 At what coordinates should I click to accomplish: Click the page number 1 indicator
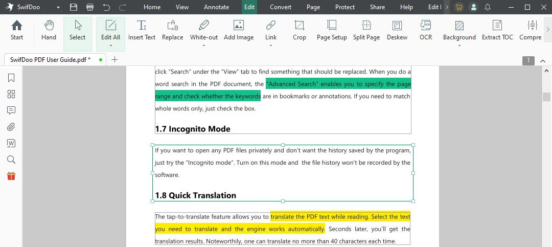click(x=528, y=61)
